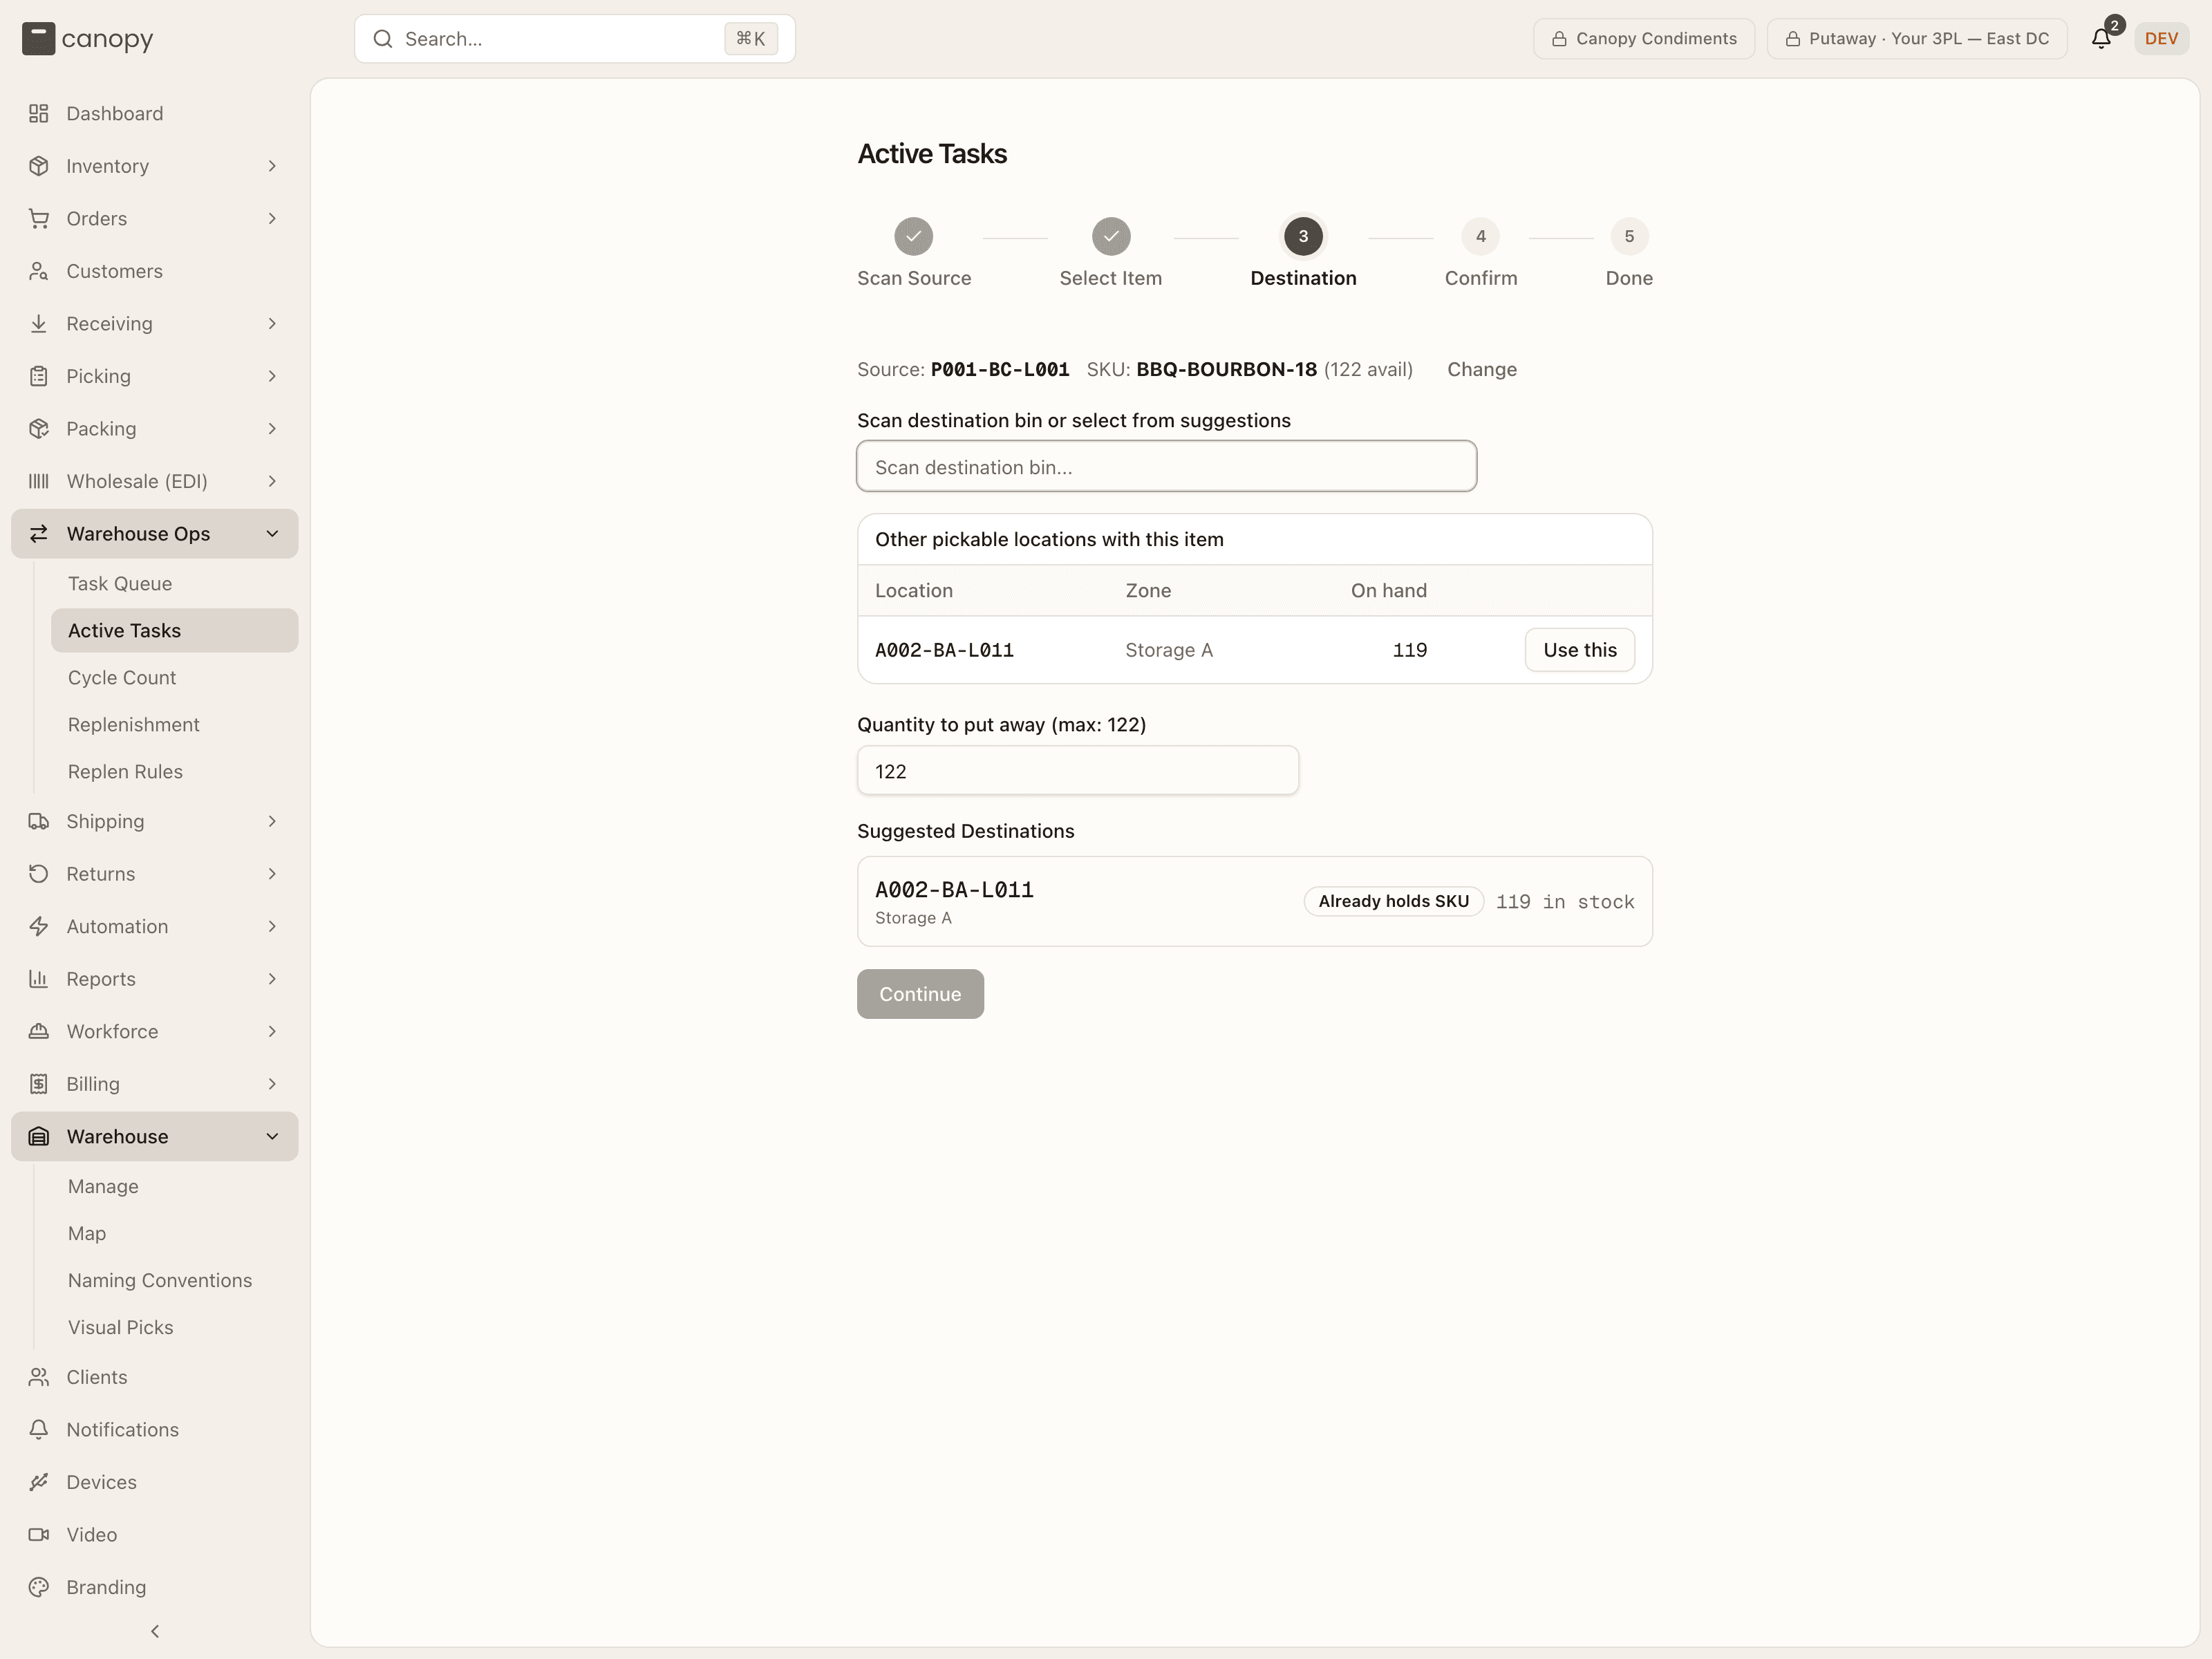This screenshot has width=2212, height=1659.
Task: Open Replenishment menu item
Action: (174, 725)
